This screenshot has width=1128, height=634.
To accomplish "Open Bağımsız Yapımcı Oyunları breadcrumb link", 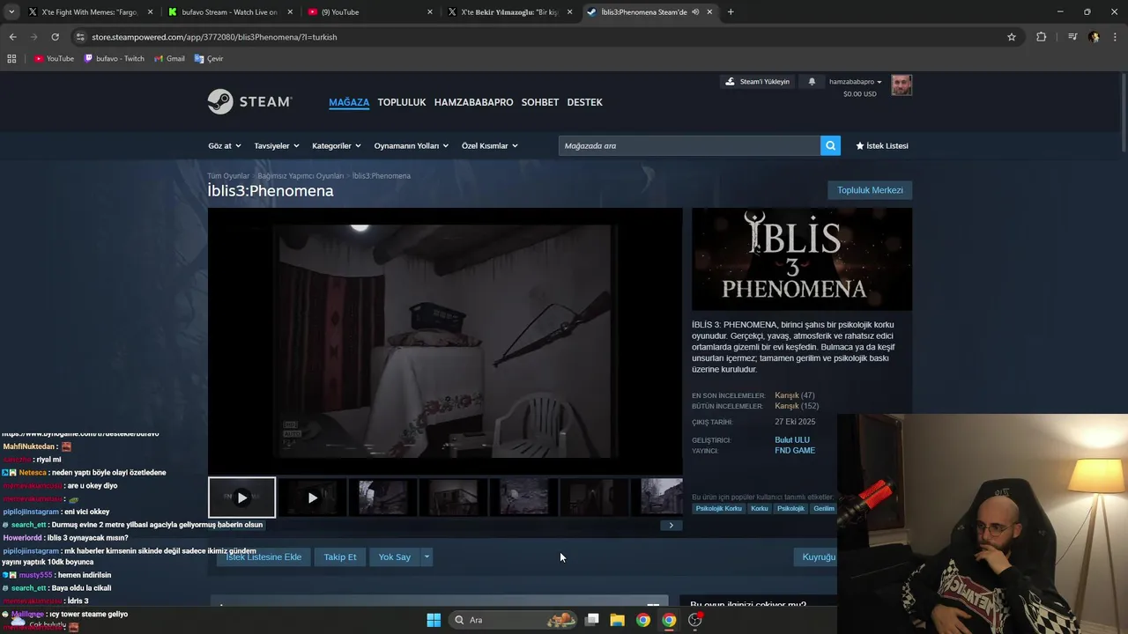I will 301,176.
